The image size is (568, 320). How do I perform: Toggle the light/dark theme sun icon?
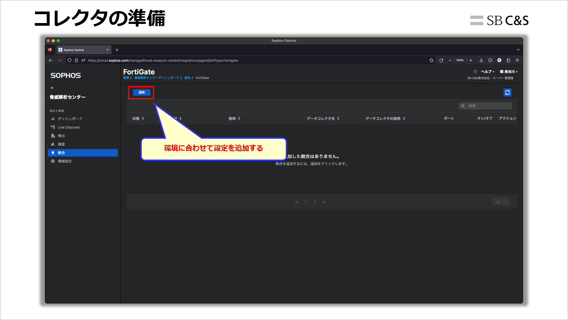tap(475, 71)
